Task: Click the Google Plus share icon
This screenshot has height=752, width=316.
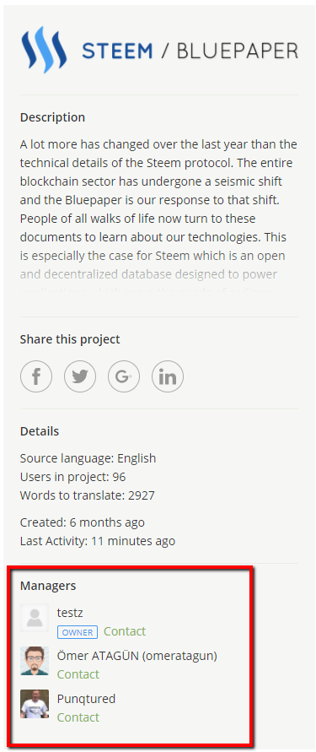Action: click(124, 376)
